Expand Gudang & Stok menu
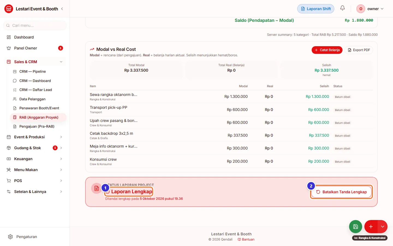This screenshot has width=393, height=246. point(35,148)
